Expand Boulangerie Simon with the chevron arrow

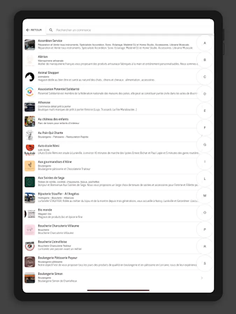click(202, 278)
